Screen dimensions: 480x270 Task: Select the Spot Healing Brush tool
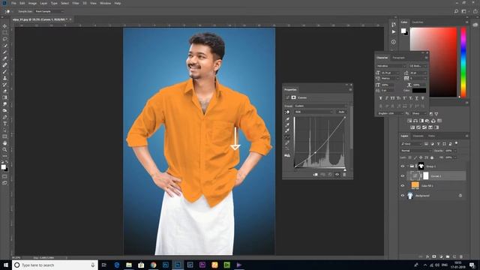(x=4, y=65)
